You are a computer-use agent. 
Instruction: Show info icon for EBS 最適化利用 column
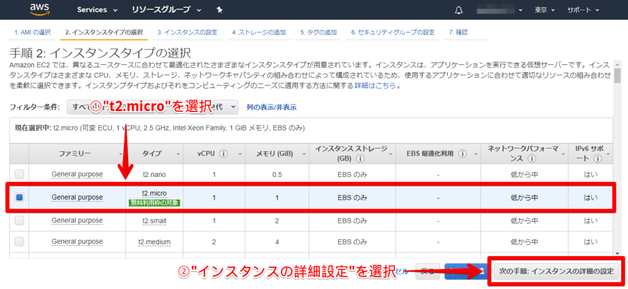462,154
